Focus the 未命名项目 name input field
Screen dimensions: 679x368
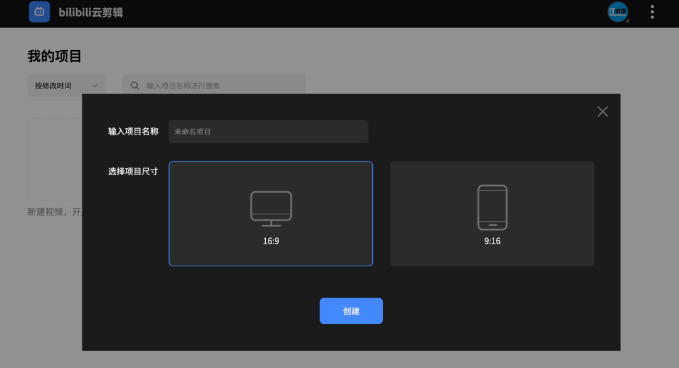click(268, 132)
